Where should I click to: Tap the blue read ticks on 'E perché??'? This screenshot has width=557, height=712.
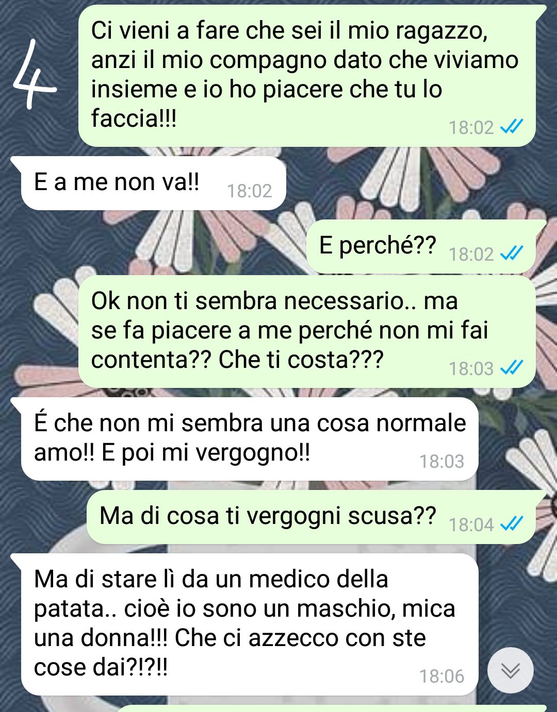[x=512, y=253]
